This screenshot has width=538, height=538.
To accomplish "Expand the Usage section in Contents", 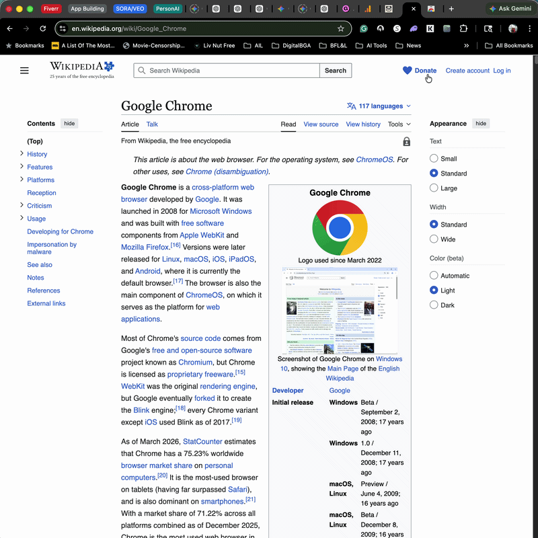I will click(22, 218).
